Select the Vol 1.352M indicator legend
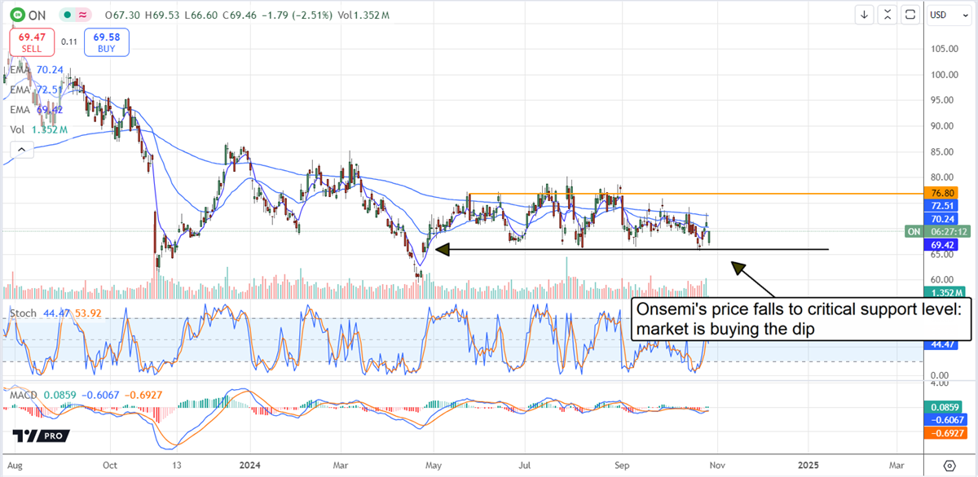 (37, 129)
